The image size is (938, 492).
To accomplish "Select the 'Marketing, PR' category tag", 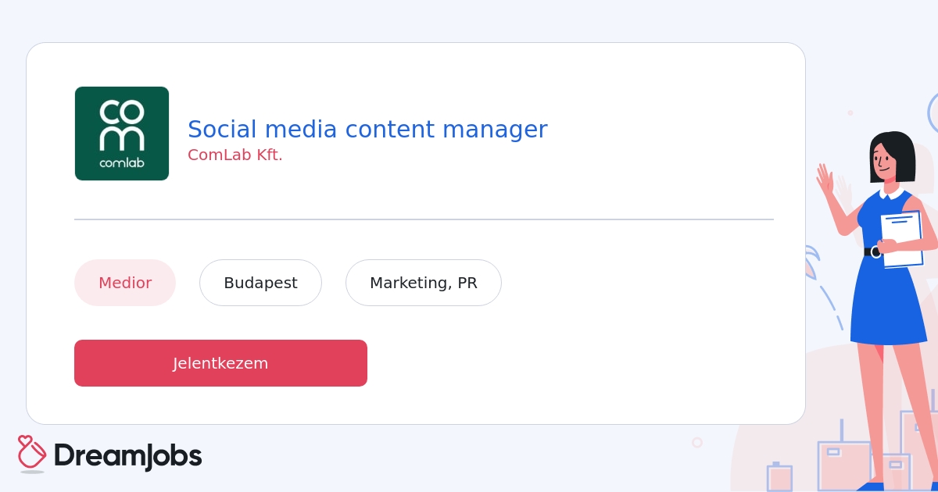I will (424, 283).
